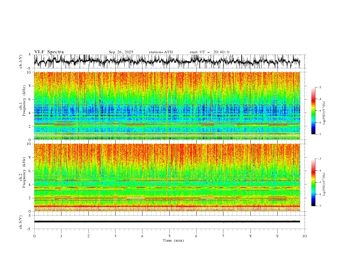
Task: Select the "Time (min)" axis label
Action: pyautogui.click(x=173, y=240)
